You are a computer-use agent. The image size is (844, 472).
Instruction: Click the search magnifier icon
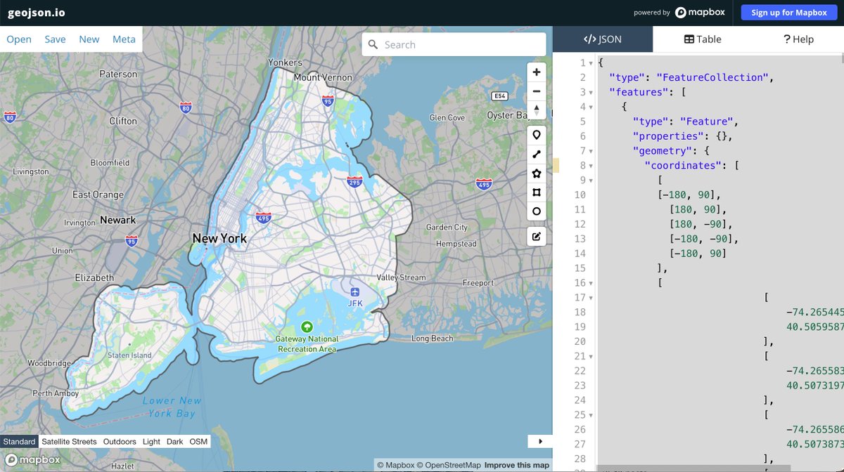[373, 44]
